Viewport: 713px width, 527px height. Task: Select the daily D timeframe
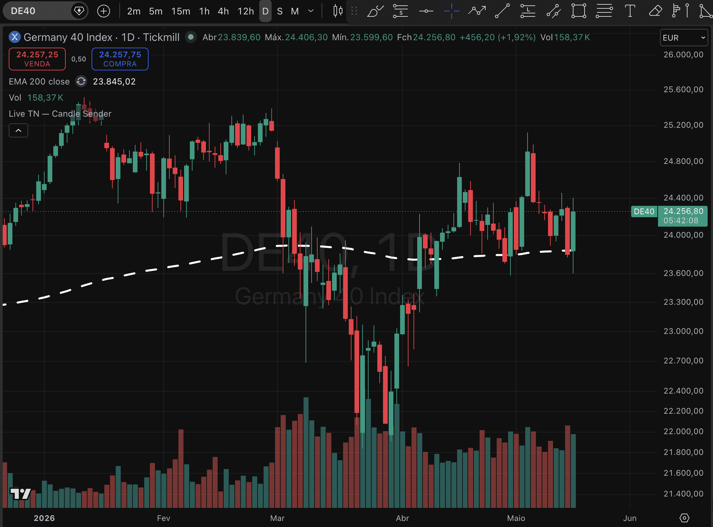(x=265, y=11)
